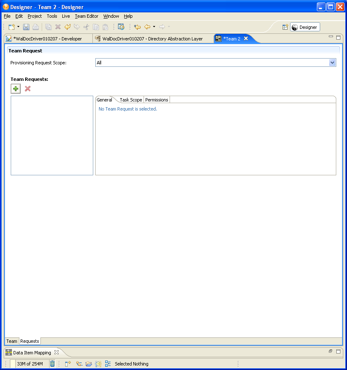347x370 pixels.
Task: Open the Project menu
Action: coord(35,16)
